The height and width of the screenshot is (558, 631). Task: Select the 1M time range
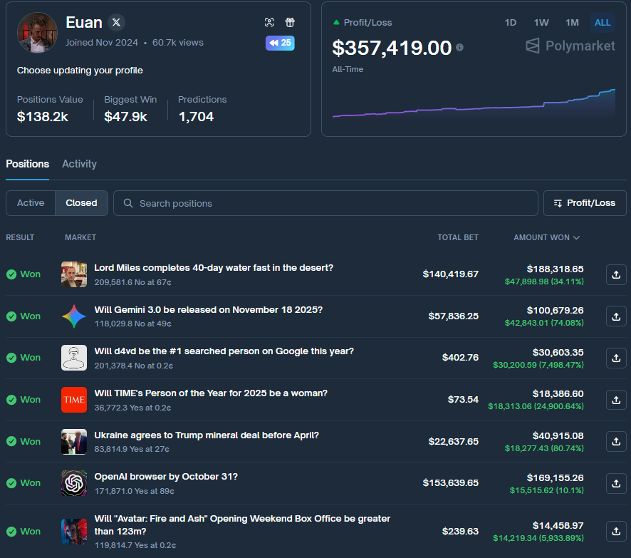pyautogui.click(x=572, y=23)
